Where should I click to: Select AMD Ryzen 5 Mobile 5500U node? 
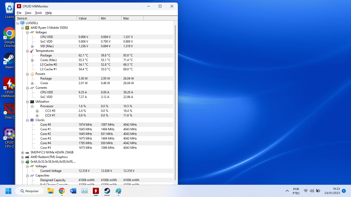click(49, 28)
